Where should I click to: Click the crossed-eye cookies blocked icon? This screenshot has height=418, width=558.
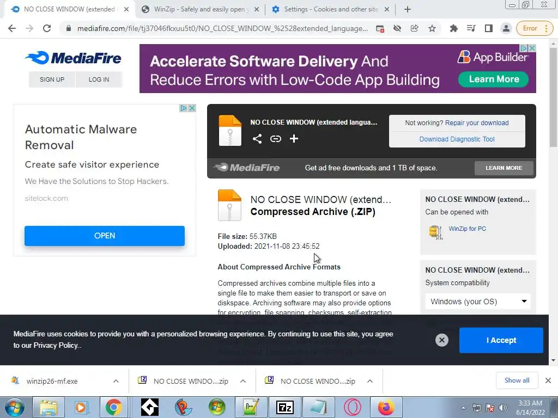tap(397, 28)
